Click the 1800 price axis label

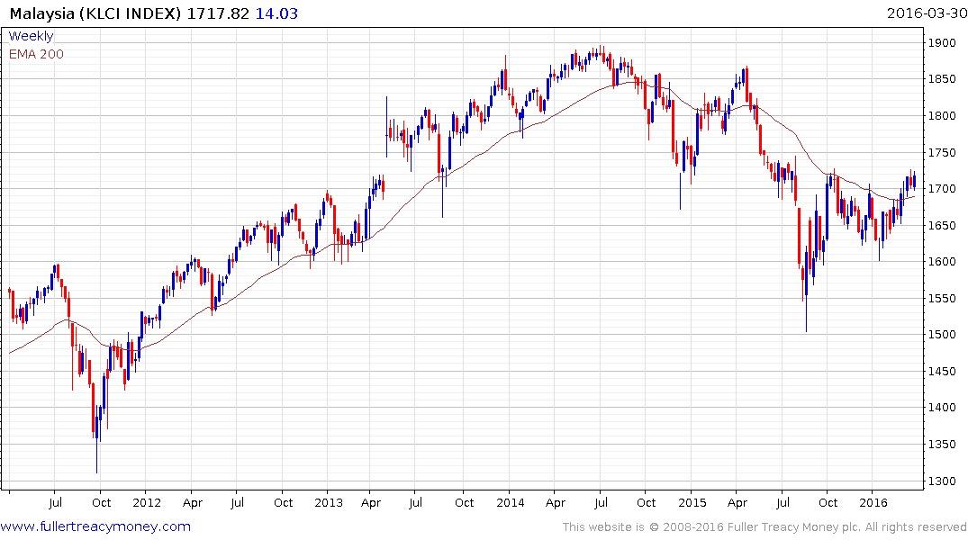942,115
